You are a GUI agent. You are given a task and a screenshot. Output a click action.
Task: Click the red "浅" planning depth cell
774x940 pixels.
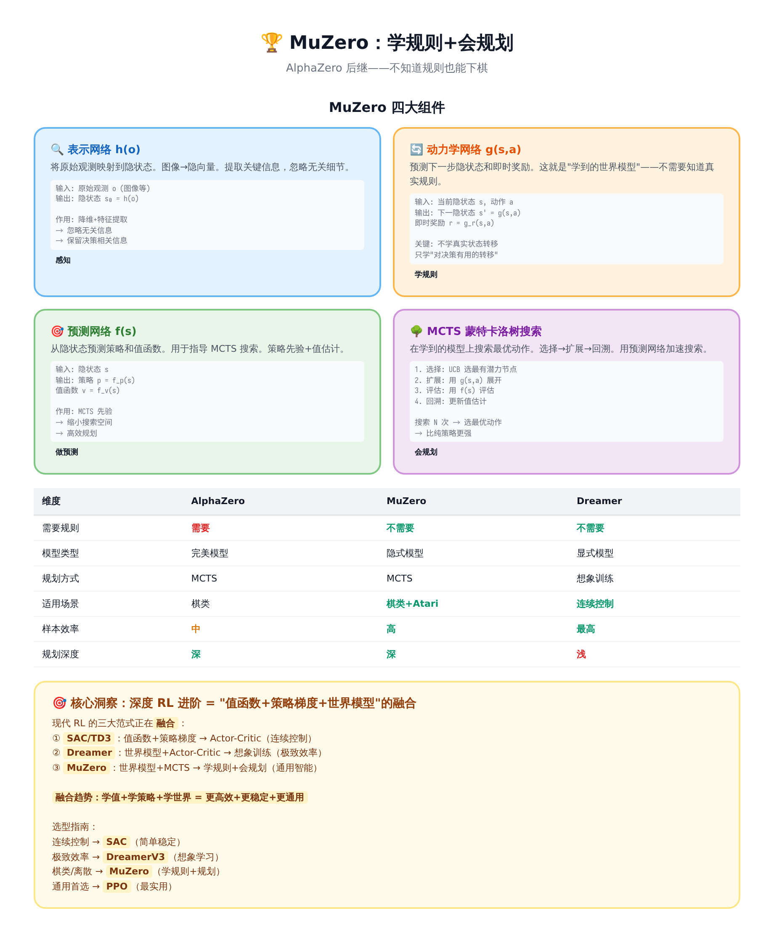[x=581, y=654]
